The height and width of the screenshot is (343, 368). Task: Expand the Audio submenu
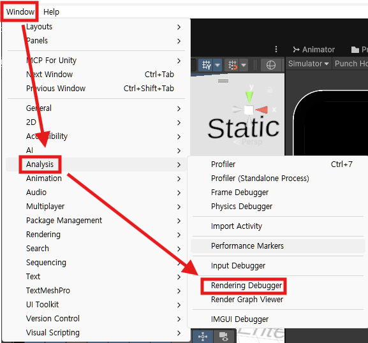[x=96, y=193]
